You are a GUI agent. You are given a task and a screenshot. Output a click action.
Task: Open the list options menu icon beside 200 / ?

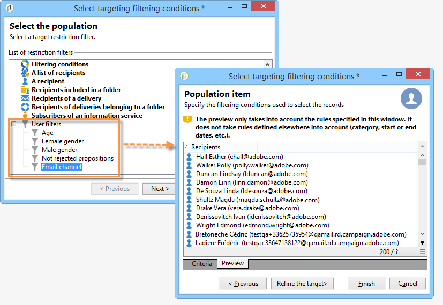click(x=422, y=251)
